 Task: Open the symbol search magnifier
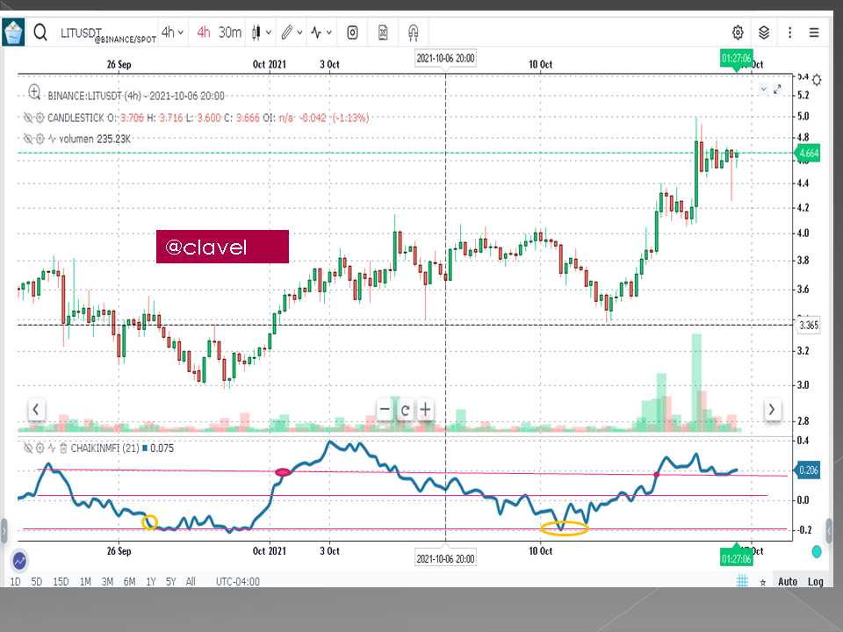40,32
